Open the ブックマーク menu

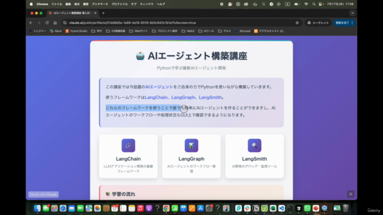tap(100, 4)
